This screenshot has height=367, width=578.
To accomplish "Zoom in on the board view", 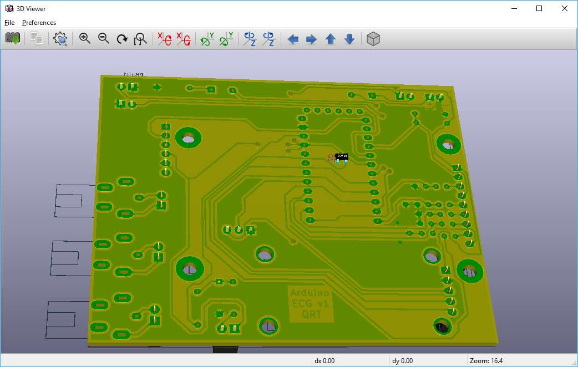I will pyautogui.click(x=84, y=39).
